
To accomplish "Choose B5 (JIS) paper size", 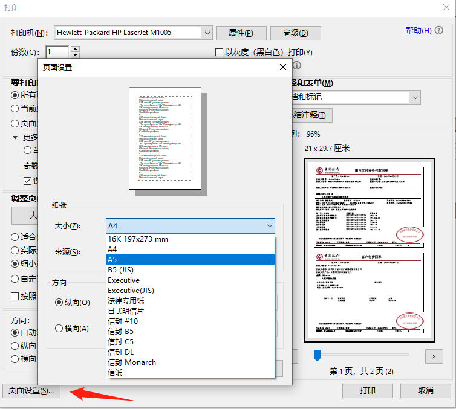I will [x=120, y=270].
